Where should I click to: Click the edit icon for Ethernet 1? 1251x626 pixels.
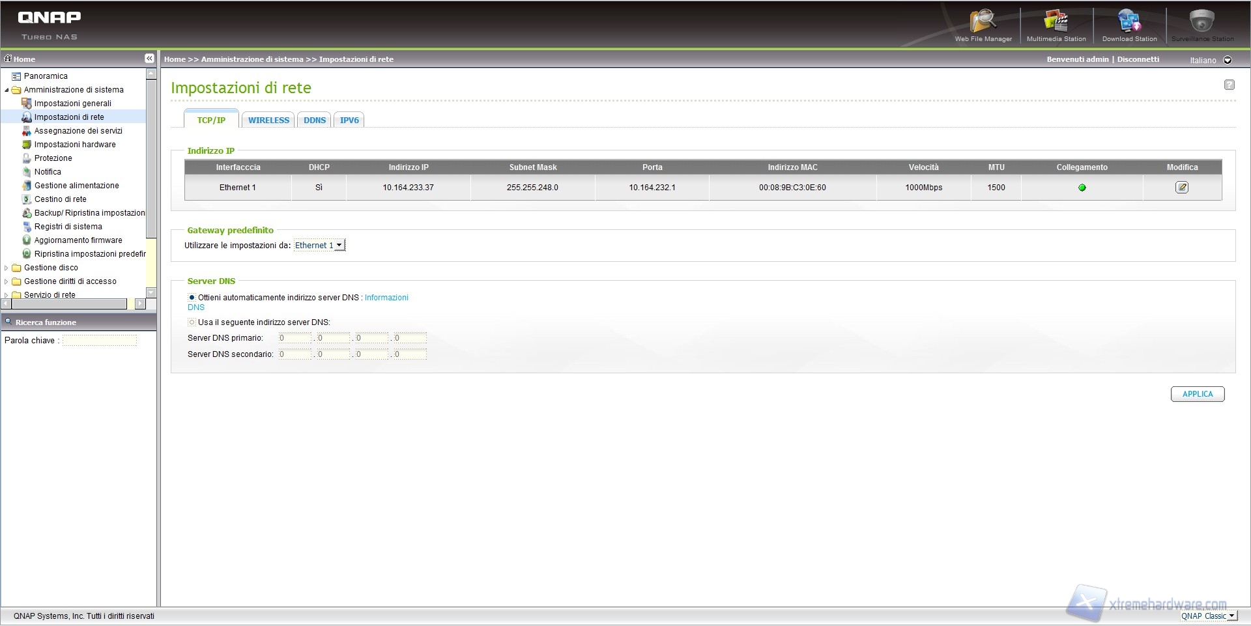tap(1181, 188)
